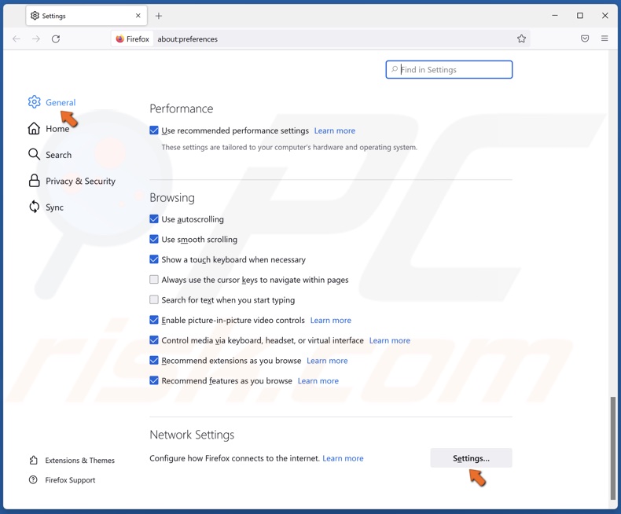Image resolution: width=621 pixels, height=514 pixels.
Task: Minimize the Firefox window
Action: coord(555,16)
